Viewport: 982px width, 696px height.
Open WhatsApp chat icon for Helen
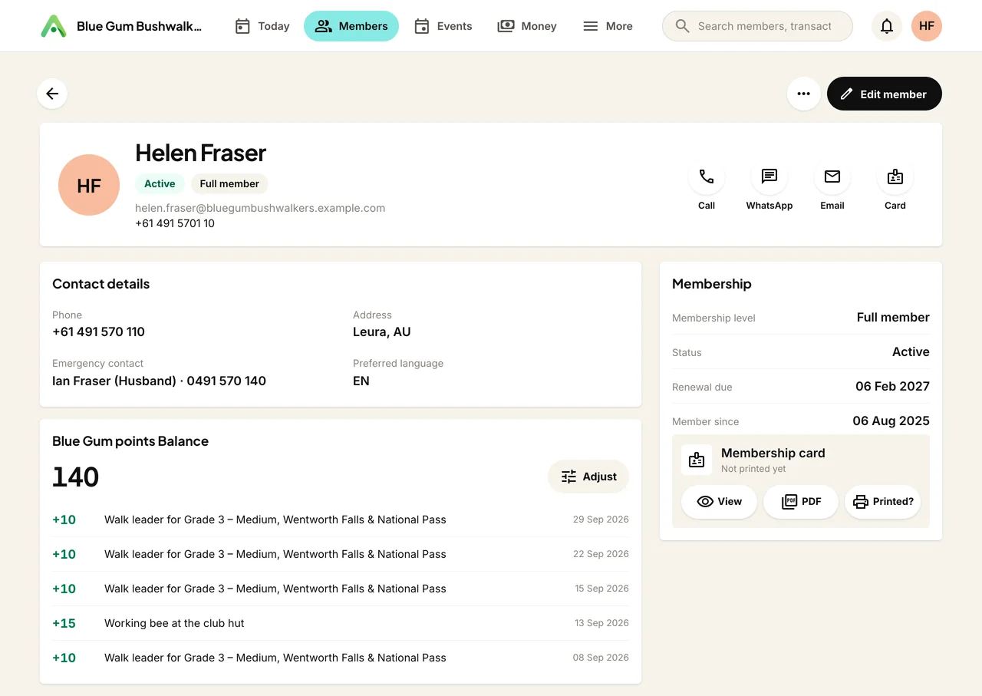pyautogui.click(x=769, y=177)
